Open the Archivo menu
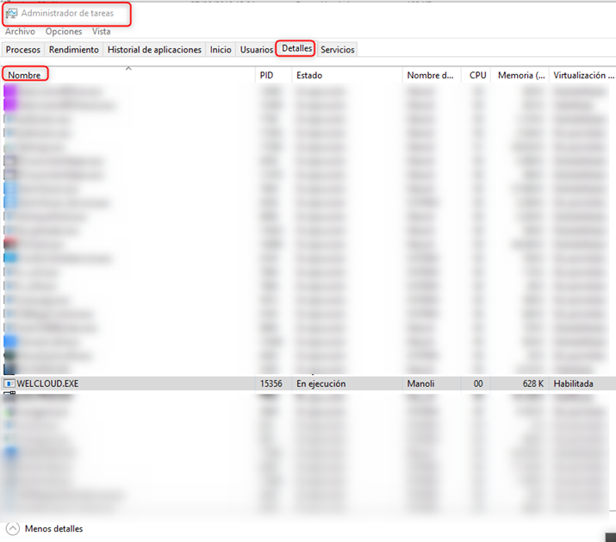Viewport: 616px width, 542px height. point(20,32)
